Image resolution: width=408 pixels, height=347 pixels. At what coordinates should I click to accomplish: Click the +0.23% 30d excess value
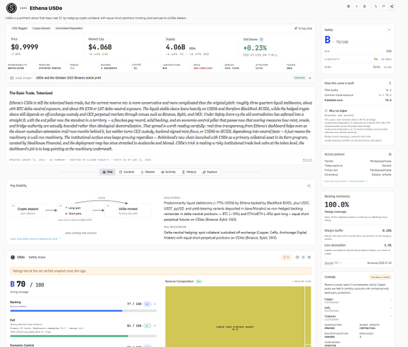pyautogui.click(x=255, y=48)
